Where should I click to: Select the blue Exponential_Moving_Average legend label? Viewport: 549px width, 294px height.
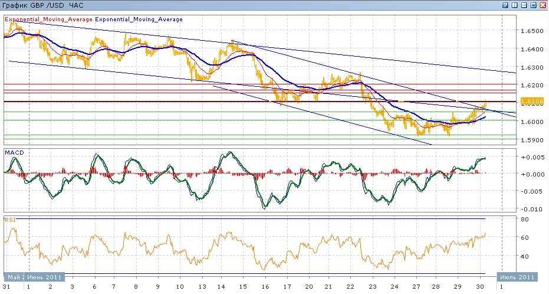pos(139,19)
